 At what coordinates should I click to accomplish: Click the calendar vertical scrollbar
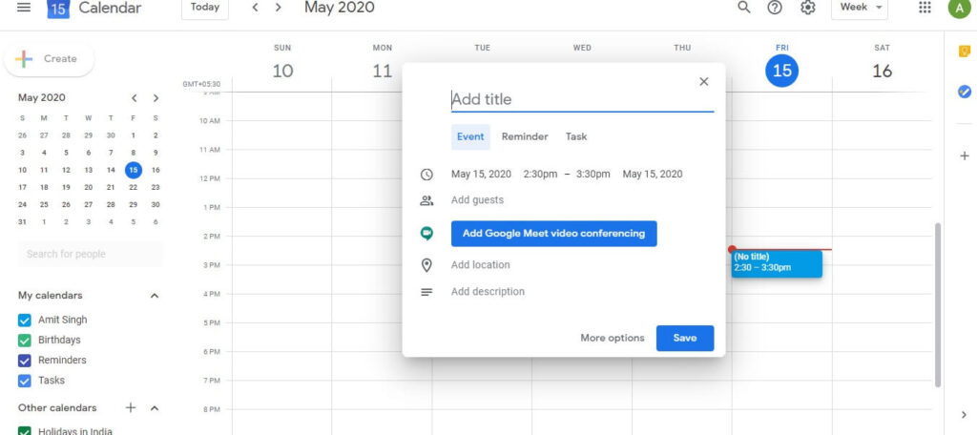pos(938,304)
